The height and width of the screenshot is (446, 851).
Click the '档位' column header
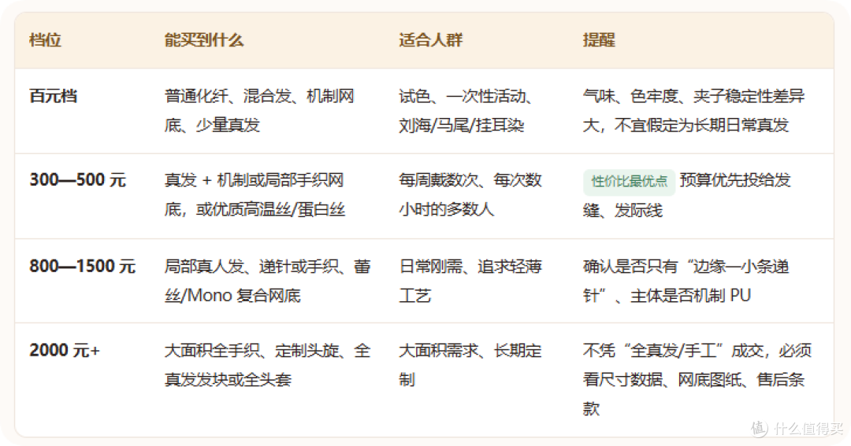[x=45, y=40]
